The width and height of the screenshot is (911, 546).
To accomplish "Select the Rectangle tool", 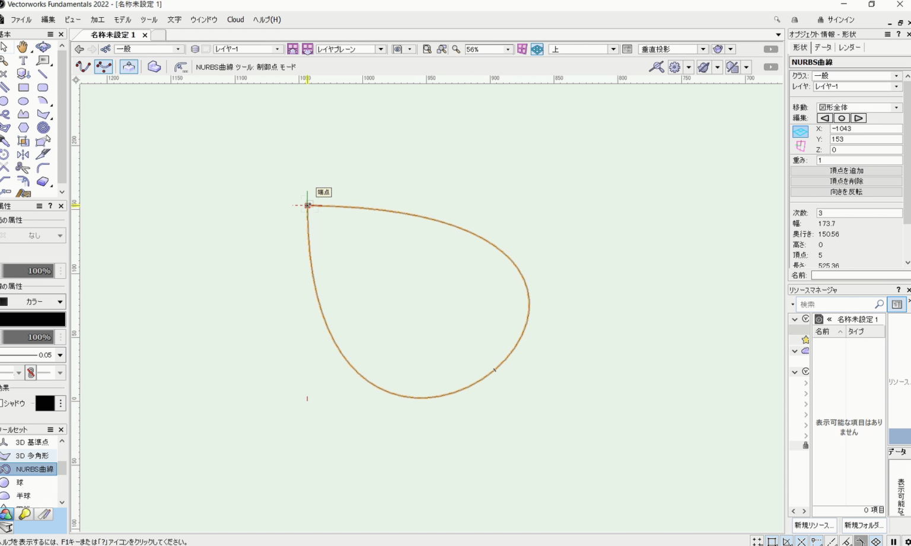I will click(23, 87).
